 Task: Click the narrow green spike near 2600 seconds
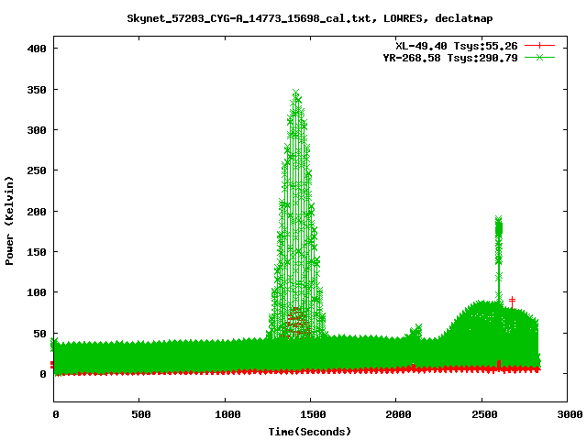499,258
